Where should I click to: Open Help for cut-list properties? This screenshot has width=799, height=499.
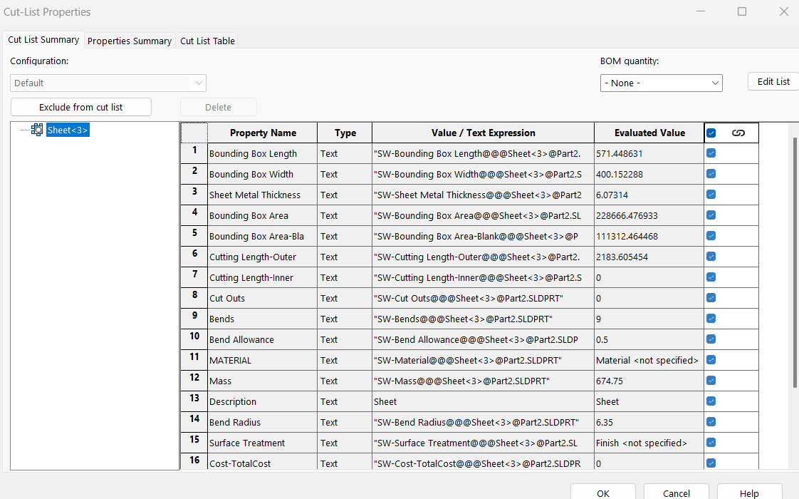pyautogui.click(x=750, y=493)
